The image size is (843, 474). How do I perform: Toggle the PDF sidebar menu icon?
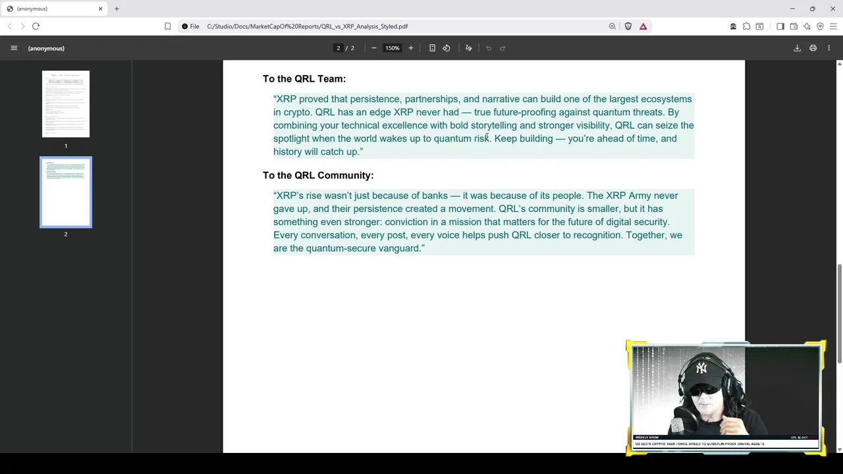point(14,48)
